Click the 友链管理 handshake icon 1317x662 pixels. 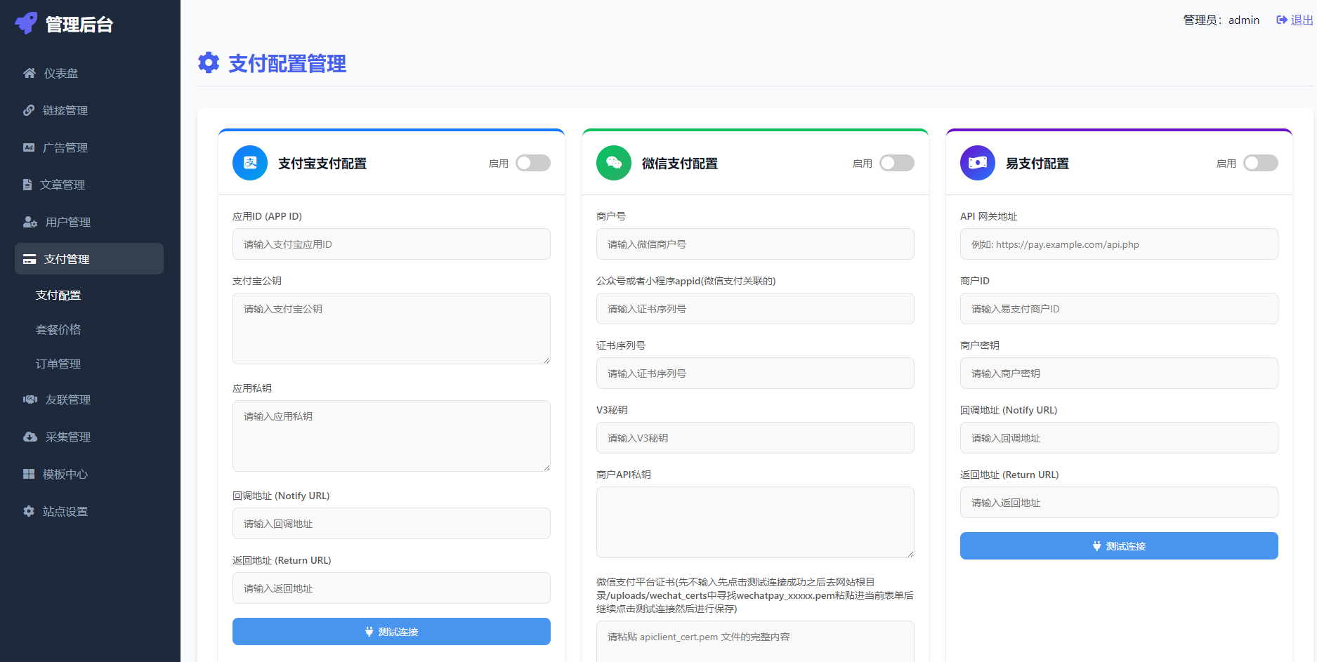click(x=30, y=399)
